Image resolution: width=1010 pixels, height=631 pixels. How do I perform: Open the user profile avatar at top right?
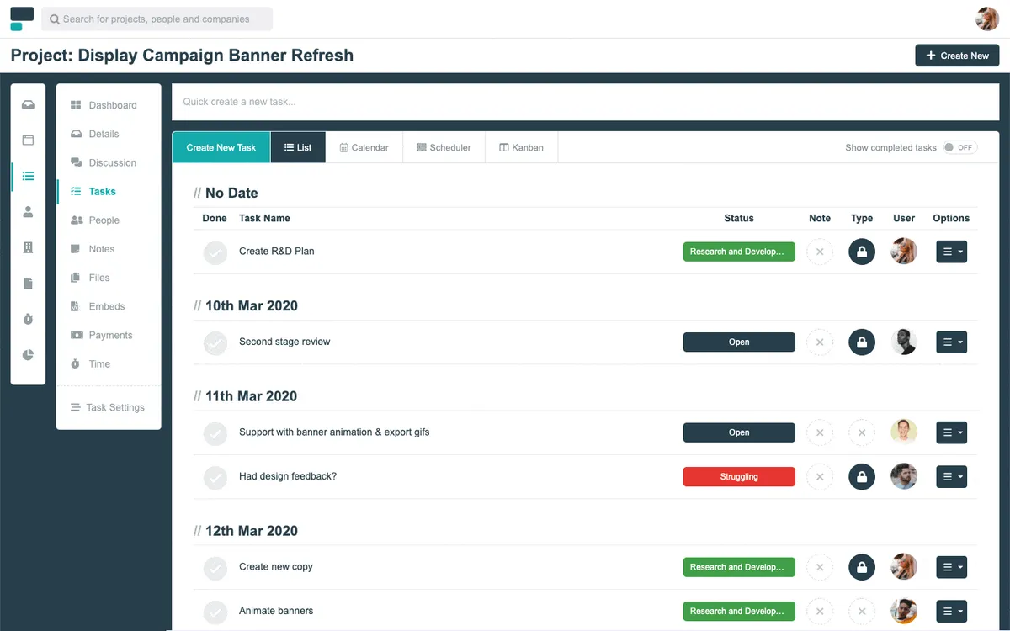(987, 19)
